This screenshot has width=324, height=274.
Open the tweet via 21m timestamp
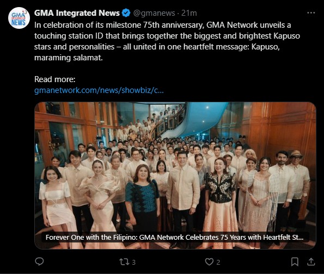click(x=189, y=13)
